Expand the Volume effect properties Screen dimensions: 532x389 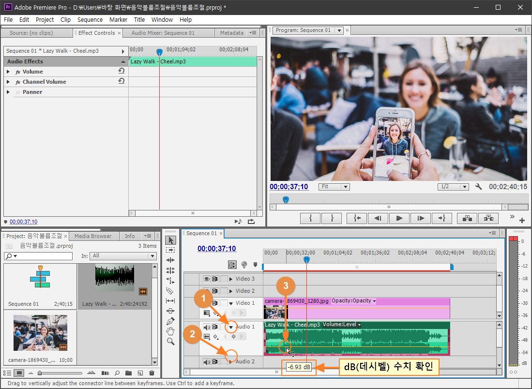coord(8,72)
